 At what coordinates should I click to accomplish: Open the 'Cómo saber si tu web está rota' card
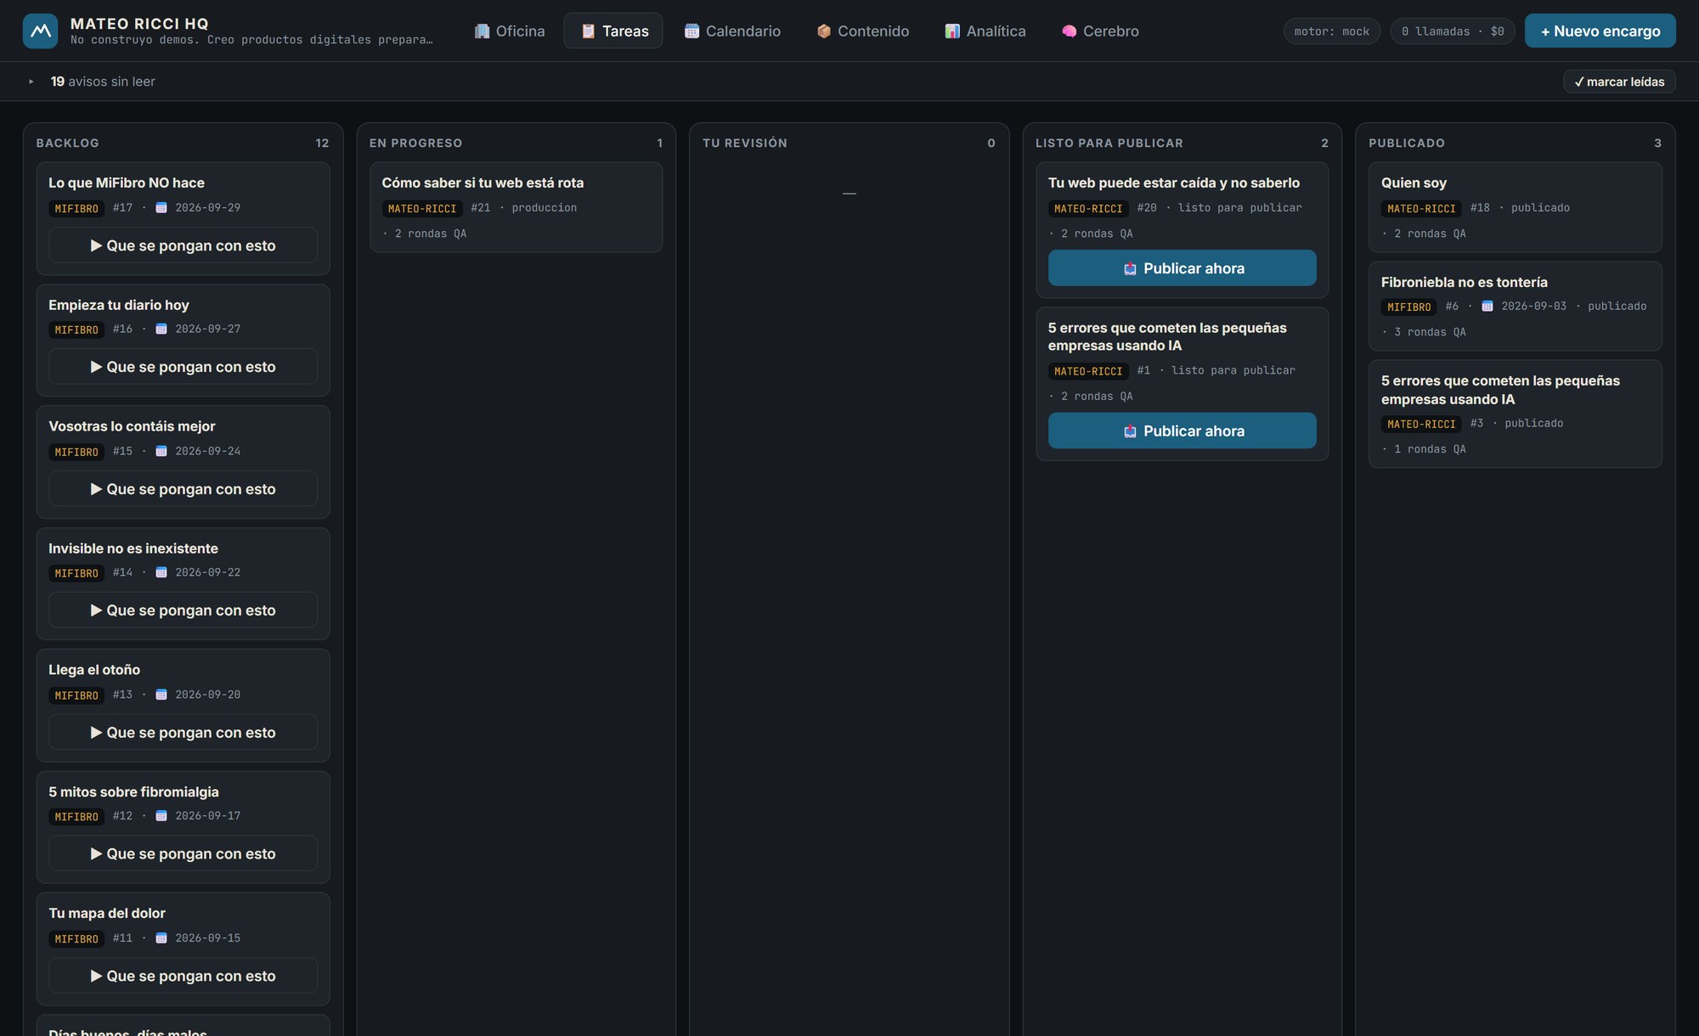[516, 207]
